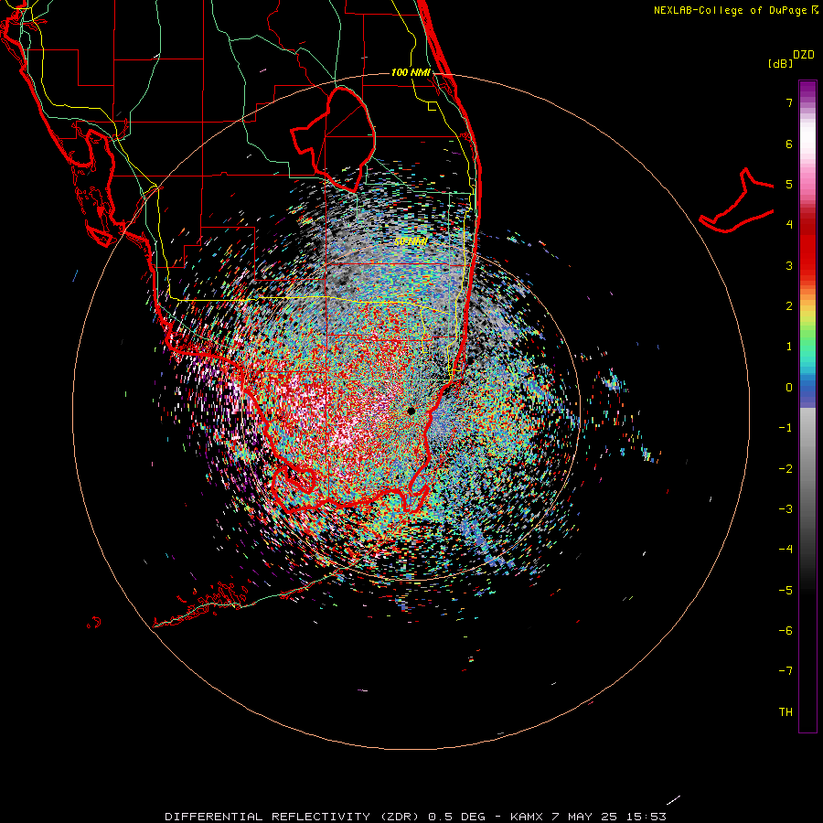Click the colorbar tick label 6

789,144
